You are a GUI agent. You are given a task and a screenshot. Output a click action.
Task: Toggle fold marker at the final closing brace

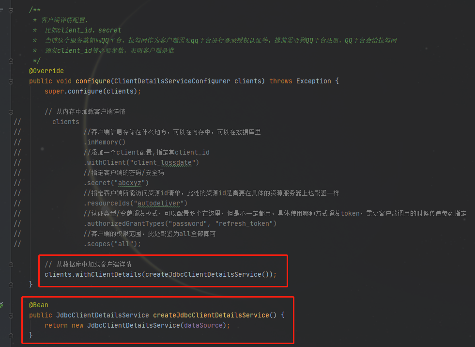tap(11, 336)
